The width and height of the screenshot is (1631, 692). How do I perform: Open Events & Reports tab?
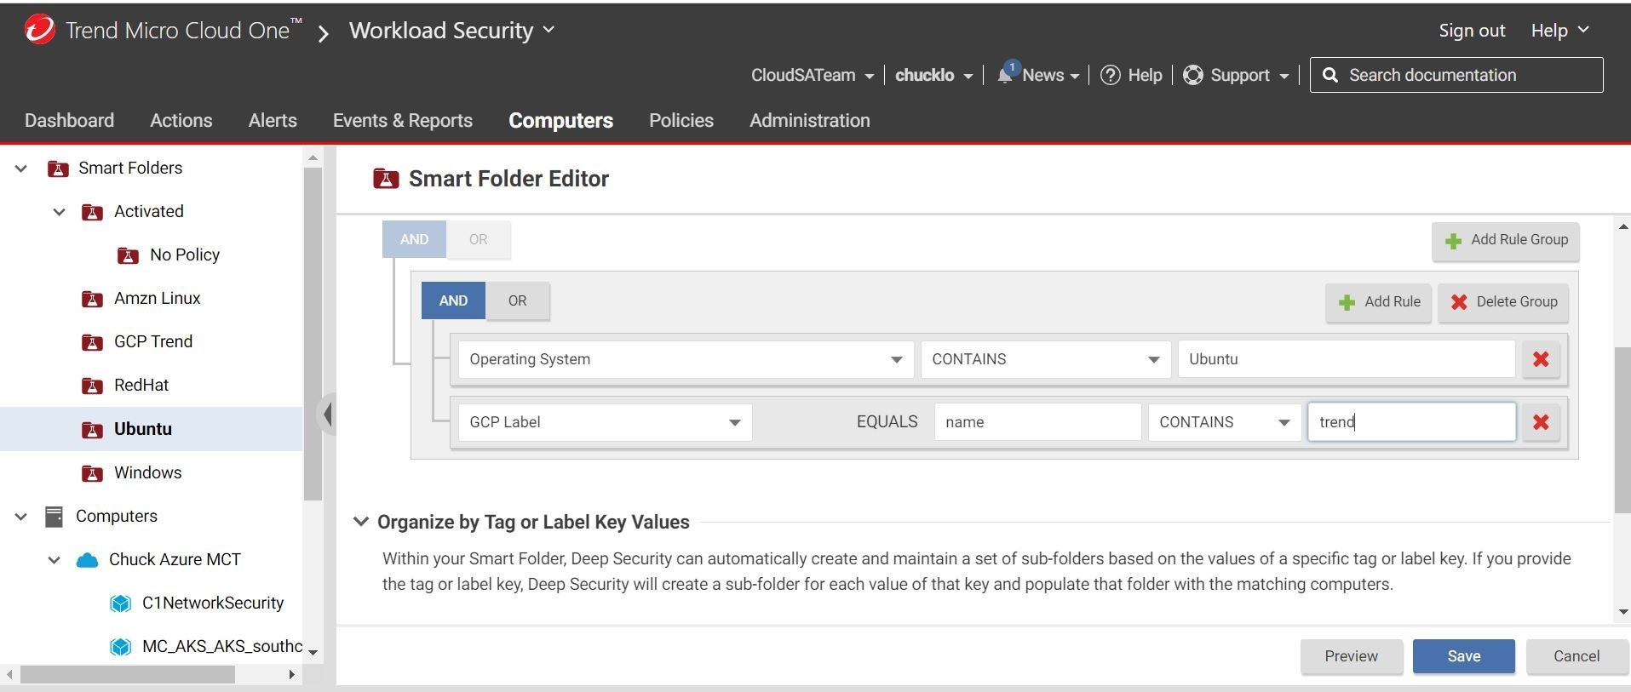tap(402, 121)
